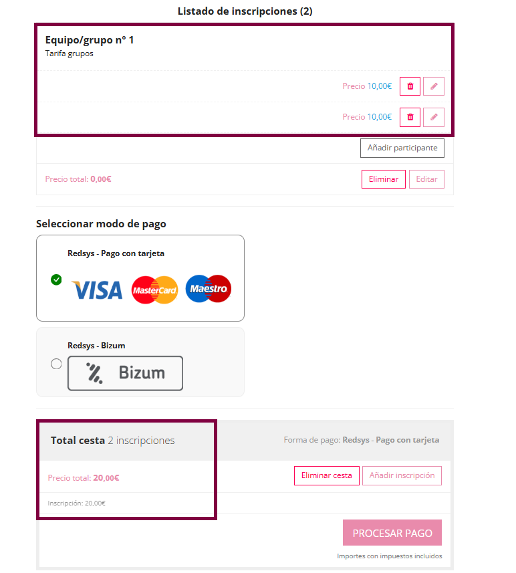
Task: Click the Redsys - Bizum label
Action: pos(96,346)
